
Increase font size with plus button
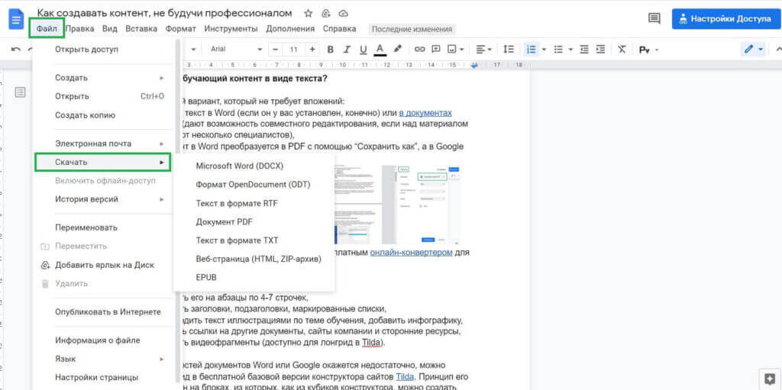tap(312, 50)
